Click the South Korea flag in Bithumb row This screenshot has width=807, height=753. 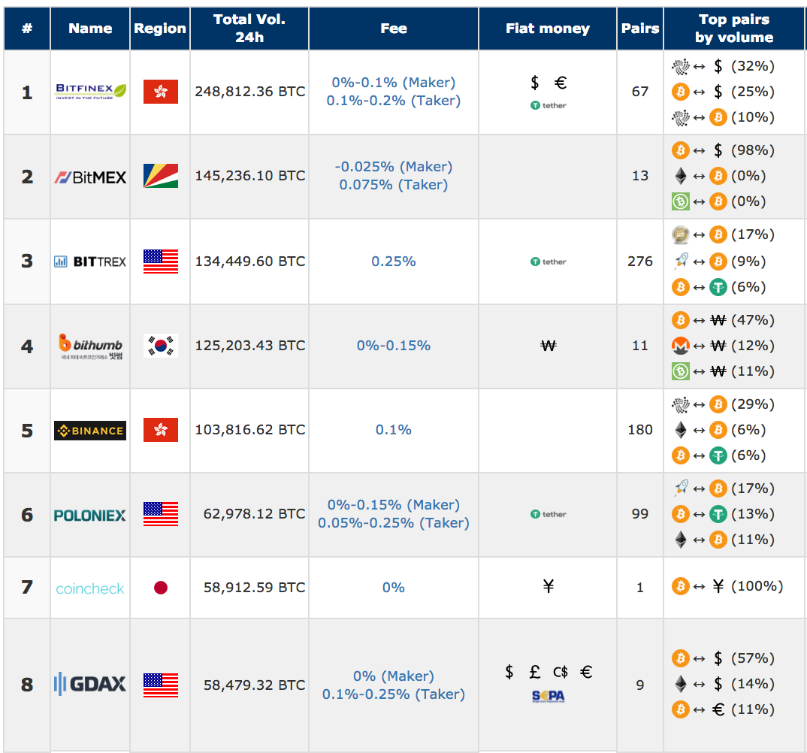click(161, 346)
